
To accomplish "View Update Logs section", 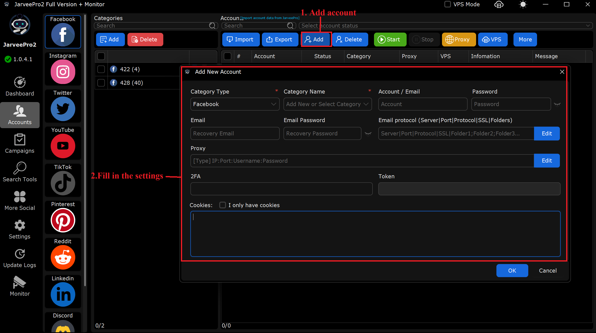I will [20, 258].
